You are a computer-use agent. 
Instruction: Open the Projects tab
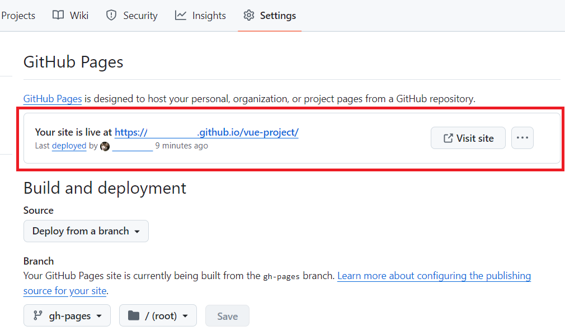[18, 16]
